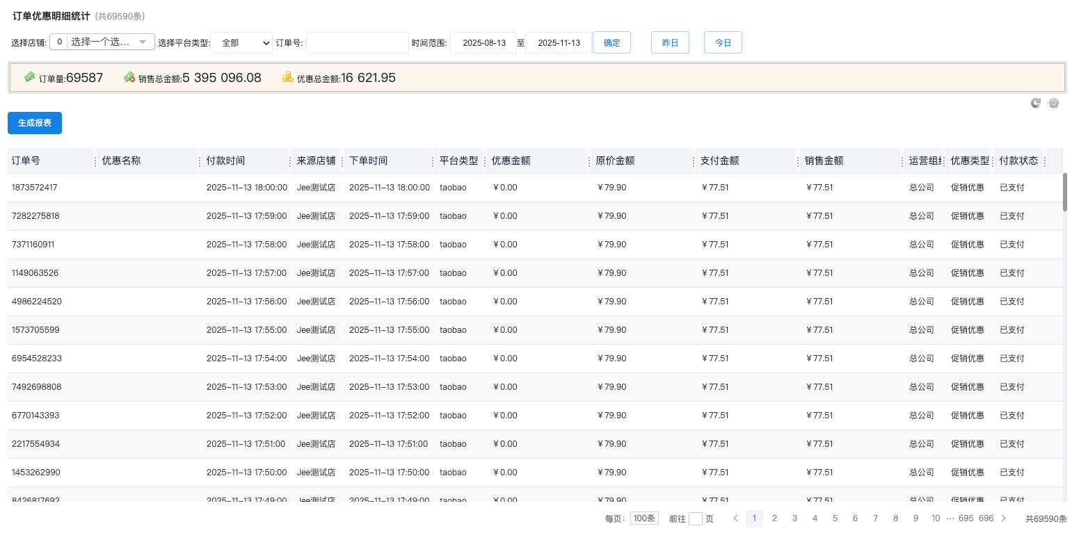Click the 确定 confirm button
1072x533 pixels.
coord(611,42)
